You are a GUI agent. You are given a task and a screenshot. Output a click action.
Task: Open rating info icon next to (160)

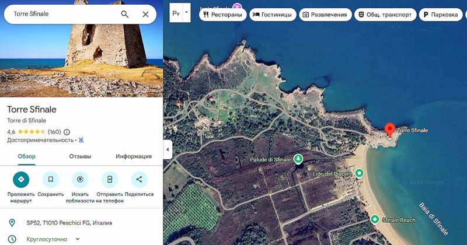pos(67,132)
